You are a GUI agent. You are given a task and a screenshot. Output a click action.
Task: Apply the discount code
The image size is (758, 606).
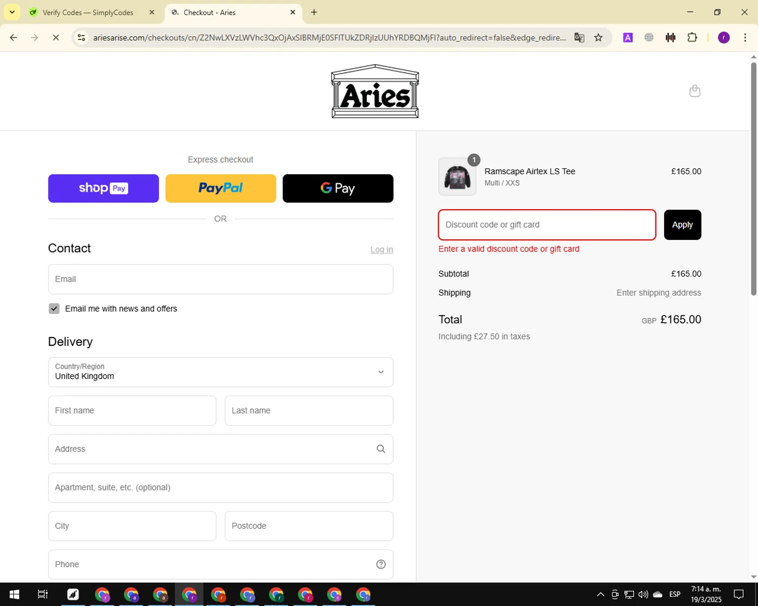click(x=682, y=225)
